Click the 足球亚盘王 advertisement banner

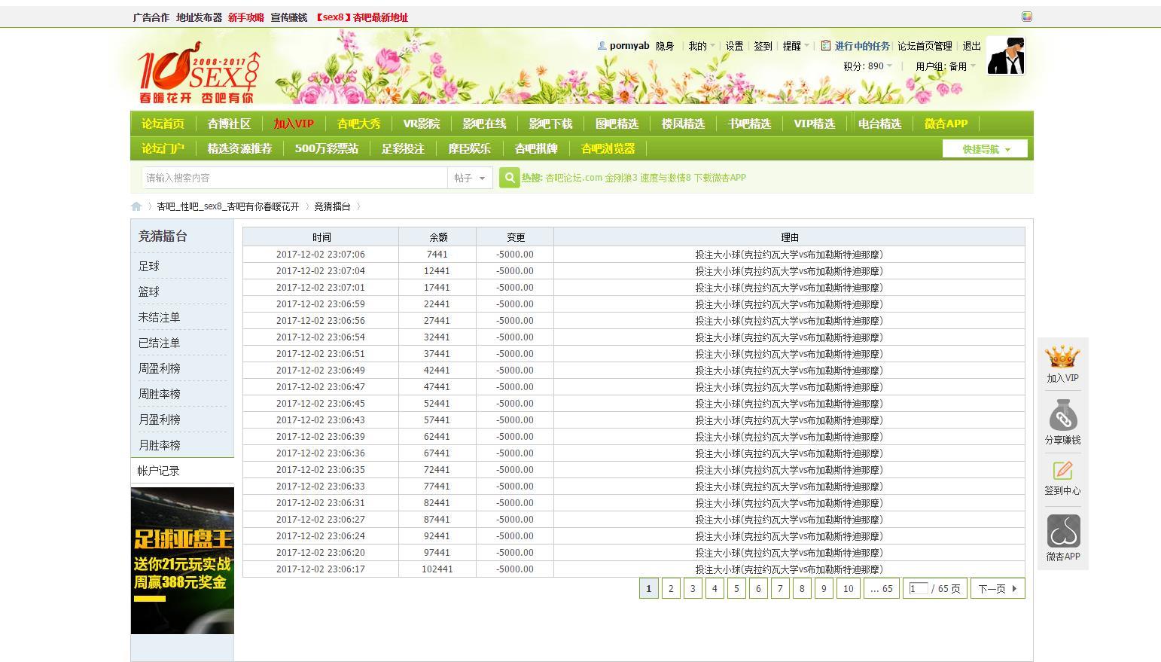click(x=182, y=560)
